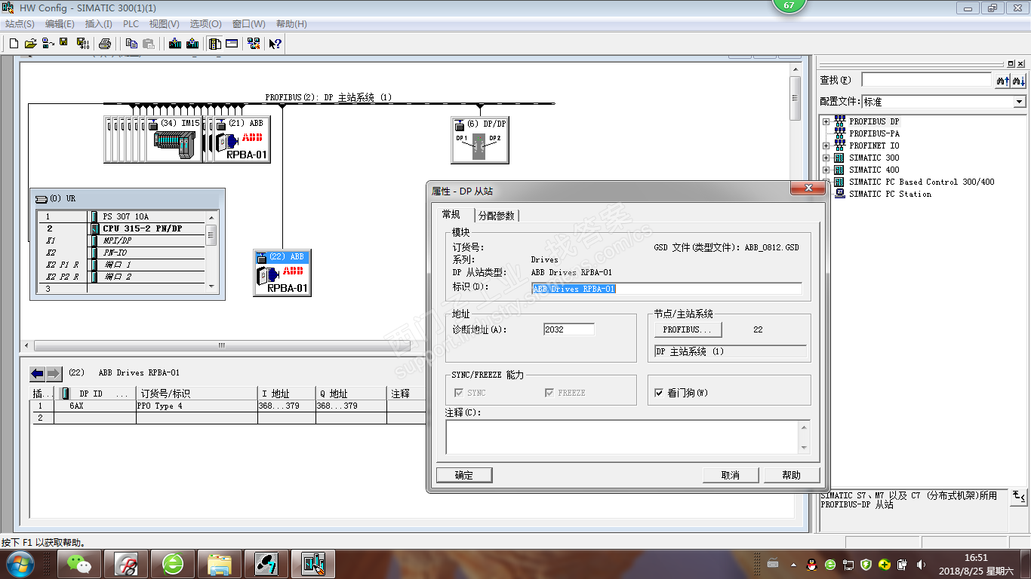Open the 窗口(W) menu
This screenshot has width=1031, height=579.
(248, 24)
